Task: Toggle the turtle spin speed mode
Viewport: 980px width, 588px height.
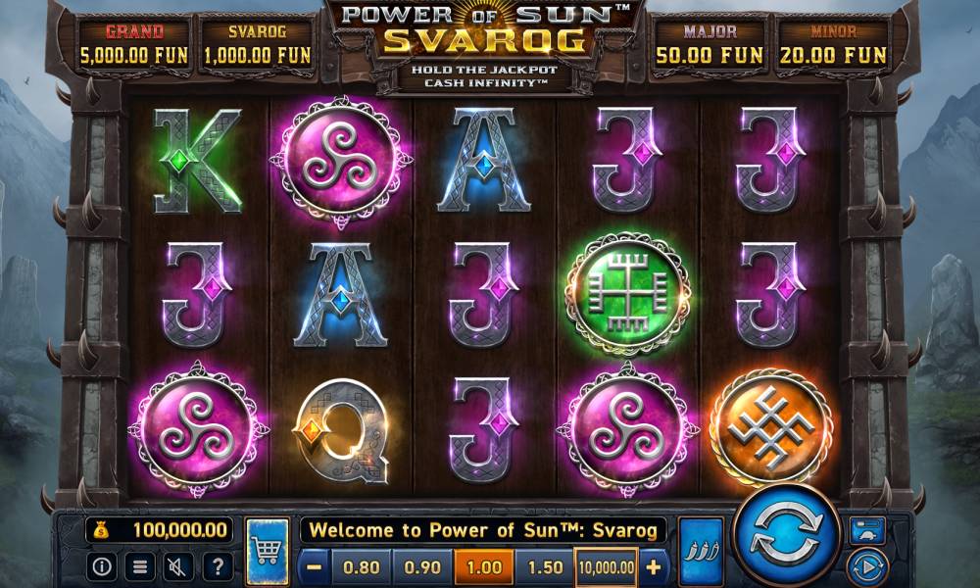Action: [867, 530]
